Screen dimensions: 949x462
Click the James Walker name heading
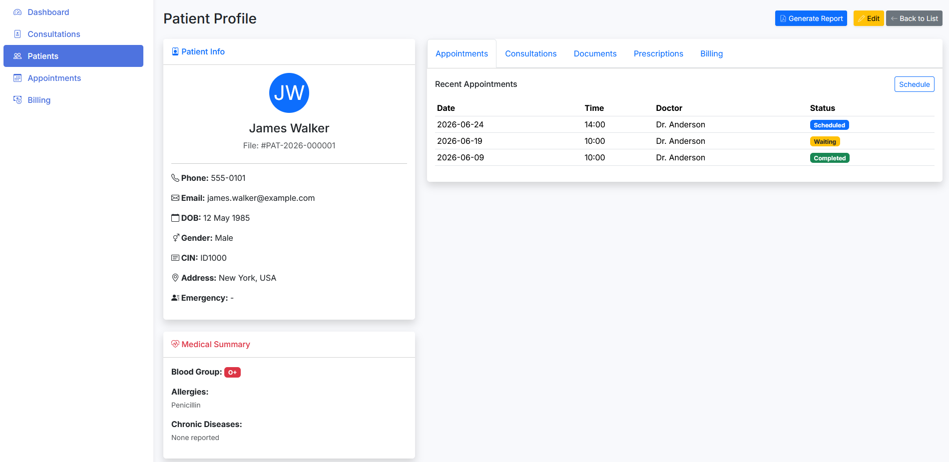[x=289, y=128]
